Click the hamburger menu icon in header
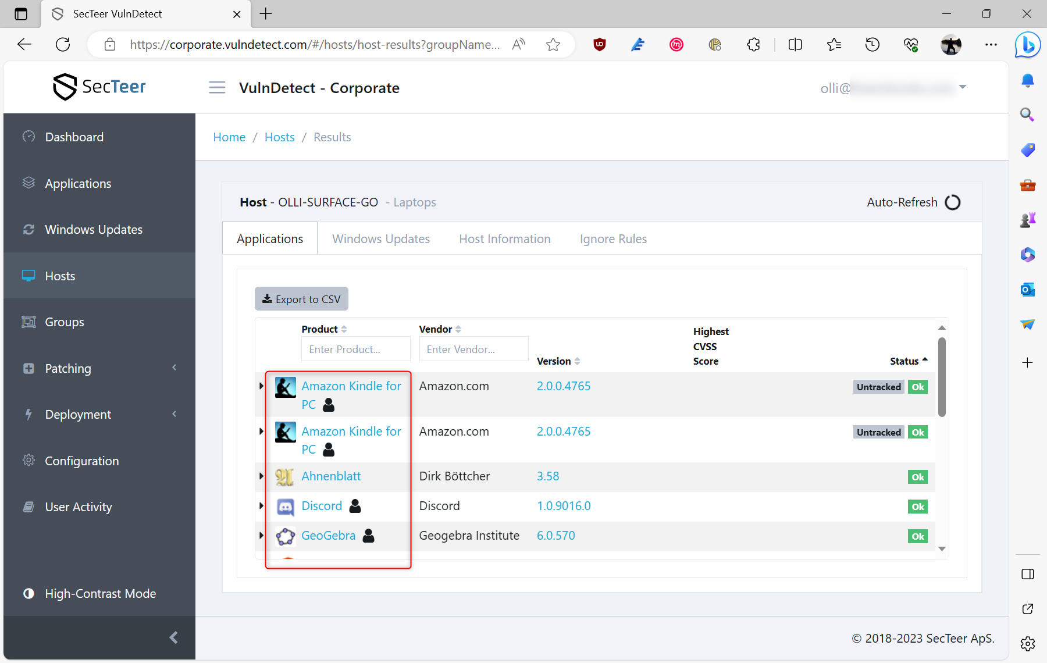This screenshot has width=1047, height=663. [x=217, y=88]
